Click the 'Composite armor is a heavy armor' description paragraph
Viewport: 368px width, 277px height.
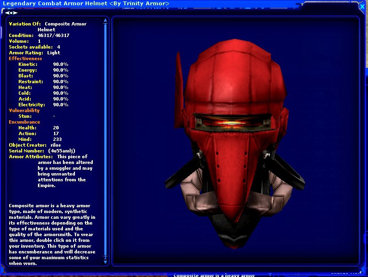coord(52,235)
